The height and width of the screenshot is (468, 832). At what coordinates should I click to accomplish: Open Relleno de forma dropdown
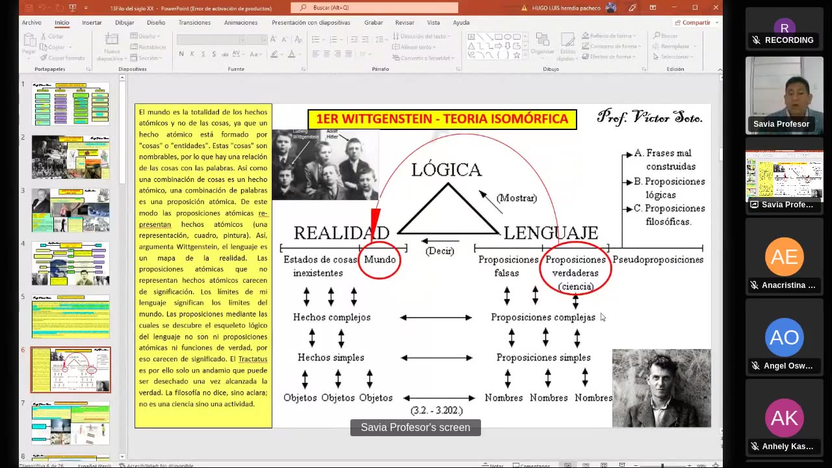pos(610,36)
